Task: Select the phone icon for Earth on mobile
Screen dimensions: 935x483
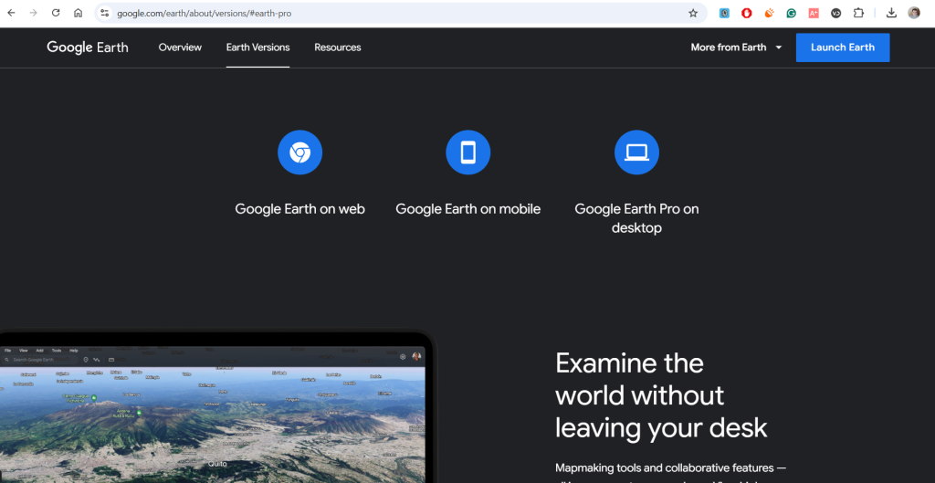Action: click(468, 152)
